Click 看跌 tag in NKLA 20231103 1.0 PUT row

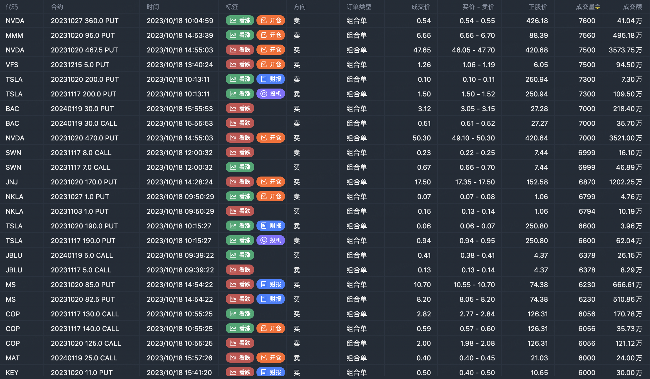240,211
